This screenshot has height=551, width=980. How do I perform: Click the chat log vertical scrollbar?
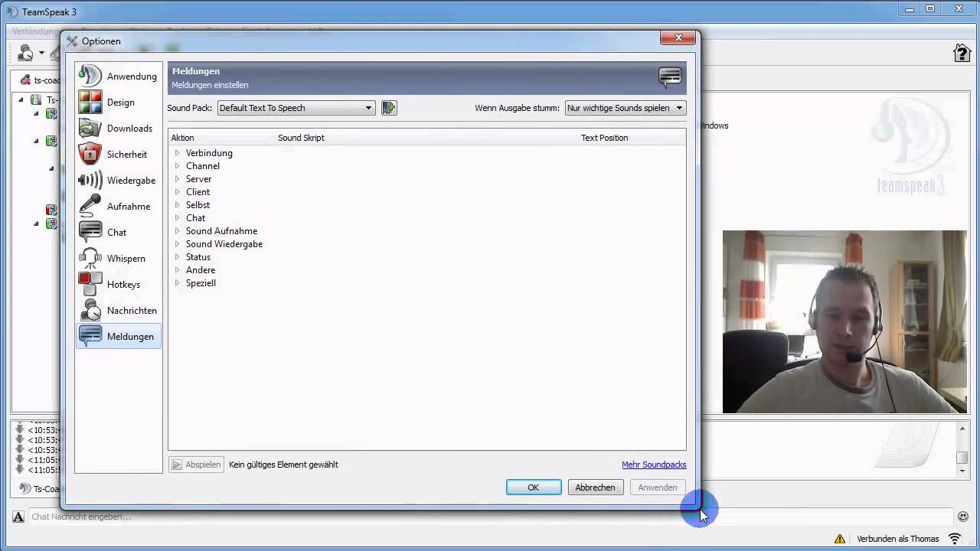pos(962,448)
